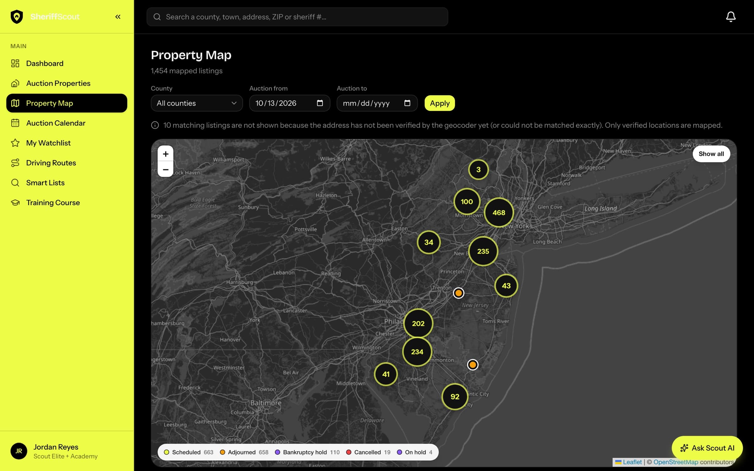Click the search magnifier icon
This screenshot has width=754, height=471.
click(x=157, y=17)
